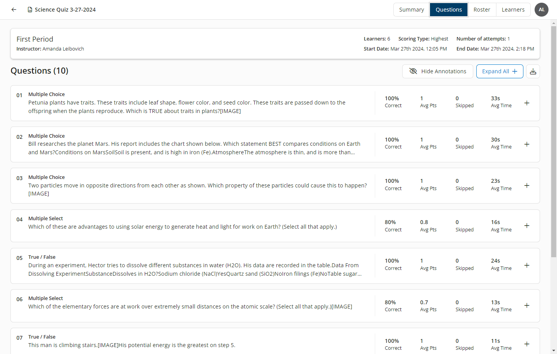
Task: Expand question 07 climbing stairs
Action: [527, 344]
